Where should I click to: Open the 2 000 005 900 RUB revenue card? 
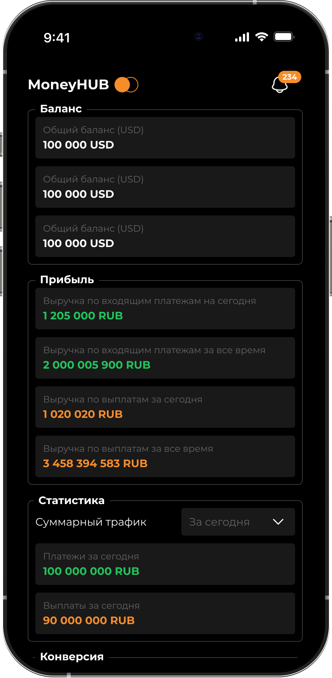tap(165, 358)
